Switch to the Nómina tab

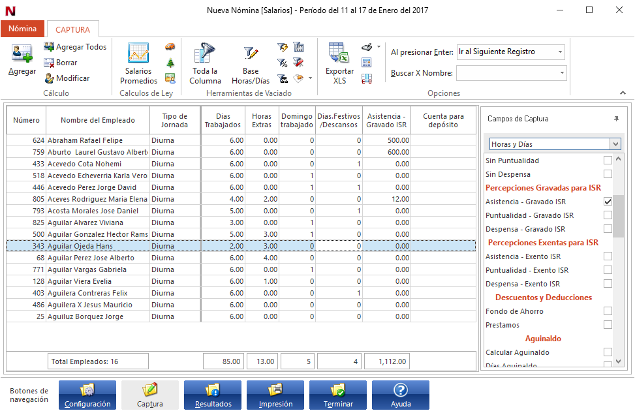22,29
